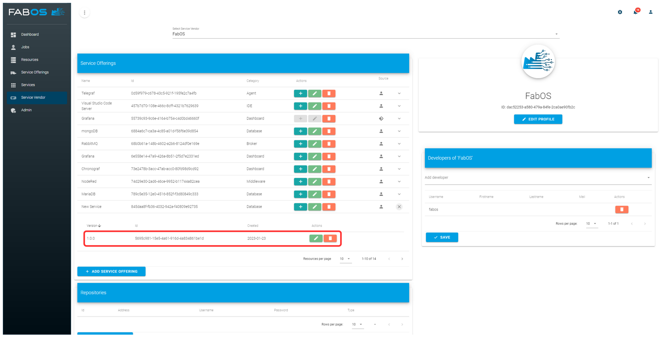Open the Select Service Vendor dropdown
Screen dimensions: 665x338
tap(556, 34)
